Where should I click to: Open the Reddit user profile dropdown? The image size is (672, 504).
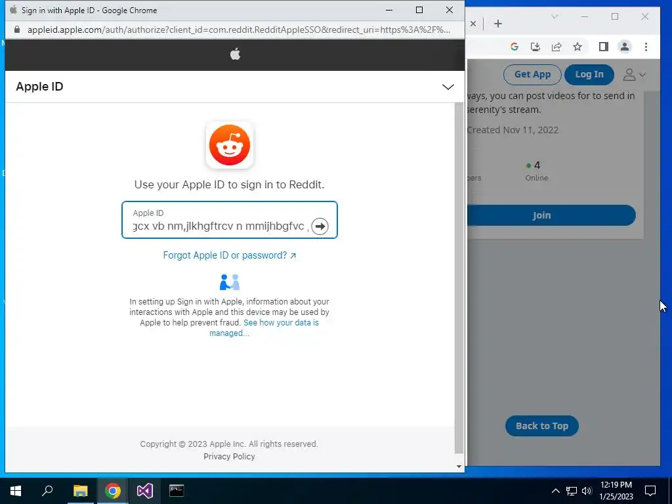click(634, 75)
